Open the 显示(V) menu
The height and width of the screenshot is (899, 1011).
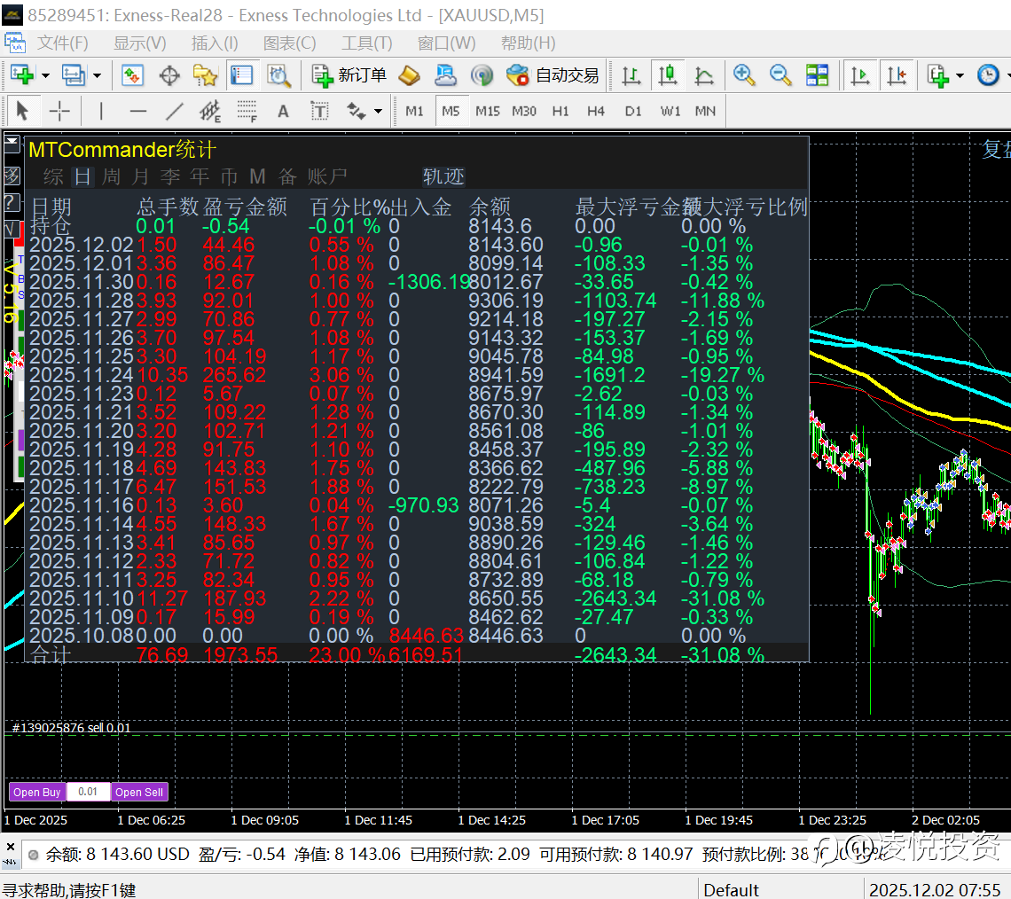pos(140,43)
